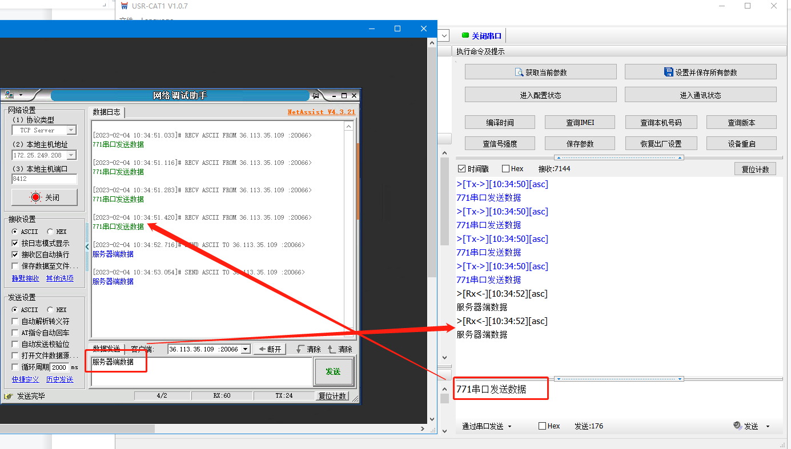Click the pin icon in NetAssist title bar
791x449 pixels.
(x=315, y=95)
